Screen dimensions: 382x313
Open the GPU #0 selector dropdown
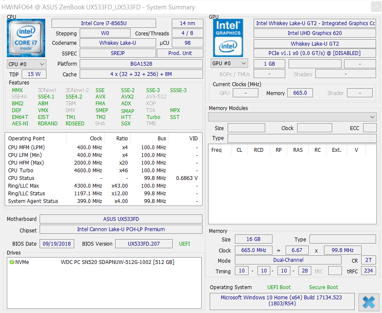229,64
